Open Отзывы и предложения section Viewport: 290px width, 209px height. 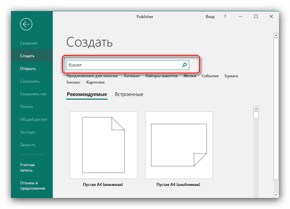tap(32, 186)
